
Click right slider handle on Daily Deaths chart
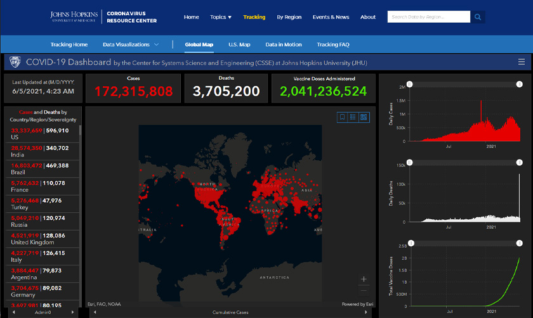tap(518, 163)
